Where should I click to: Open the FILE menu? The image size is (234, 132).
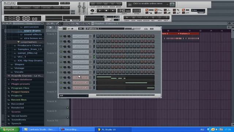click(8, 8)
